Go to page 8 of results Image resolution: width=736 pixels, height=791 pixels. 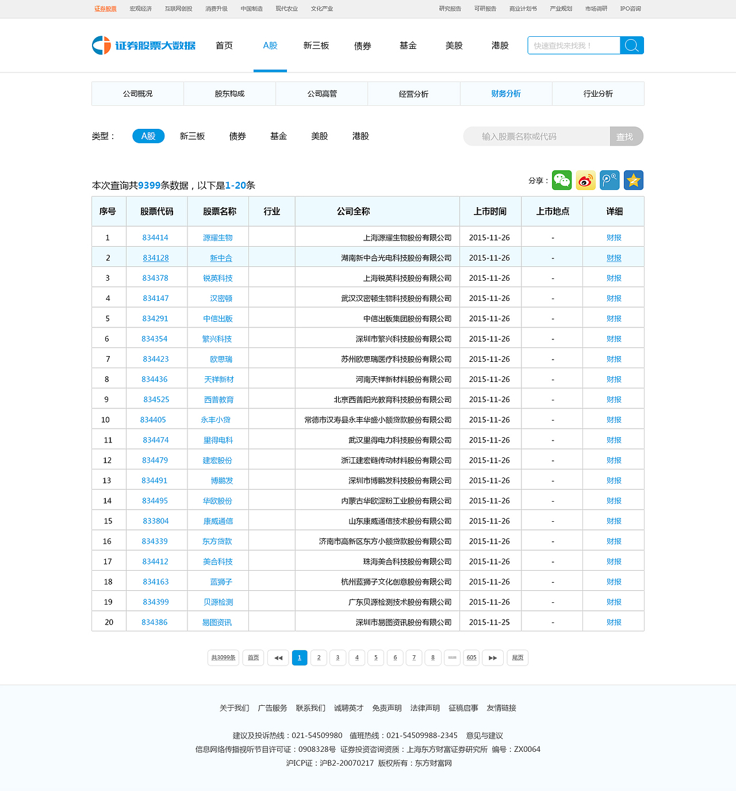433,658
